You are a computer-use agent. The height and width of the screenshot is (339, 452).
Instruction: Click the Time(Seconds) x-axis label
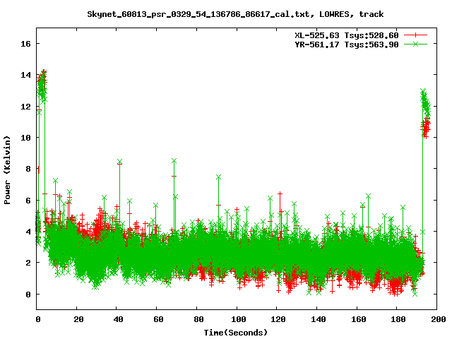(x=236, y=333)
